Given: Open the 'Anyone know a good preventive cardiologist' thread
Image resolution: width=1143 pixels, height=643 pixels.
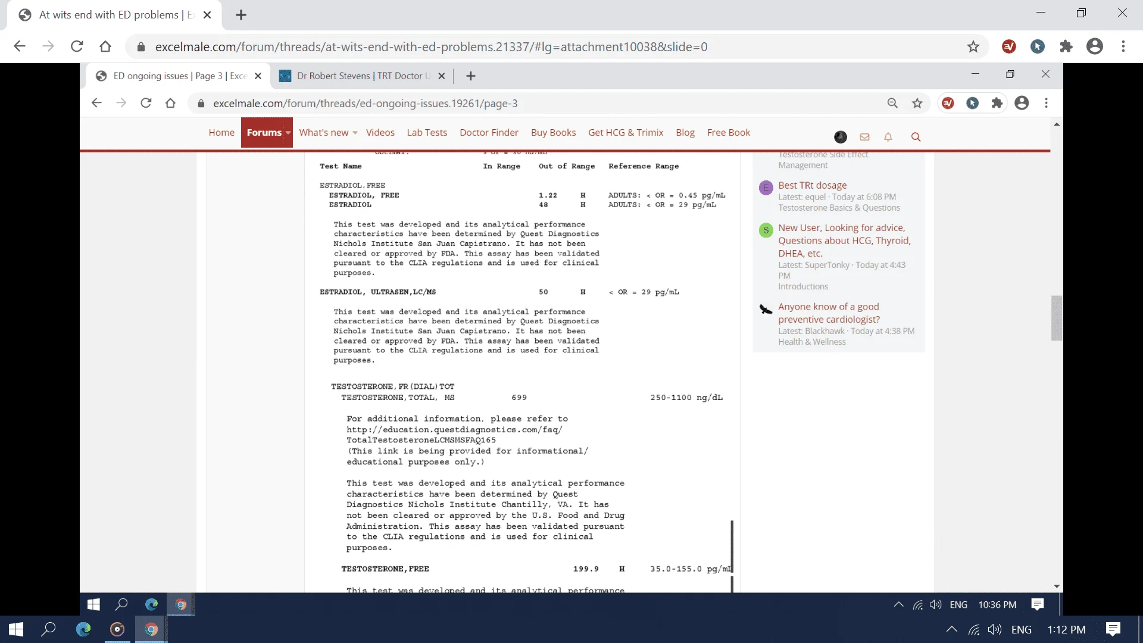Looking at the screenshot, I should [828, 313].
